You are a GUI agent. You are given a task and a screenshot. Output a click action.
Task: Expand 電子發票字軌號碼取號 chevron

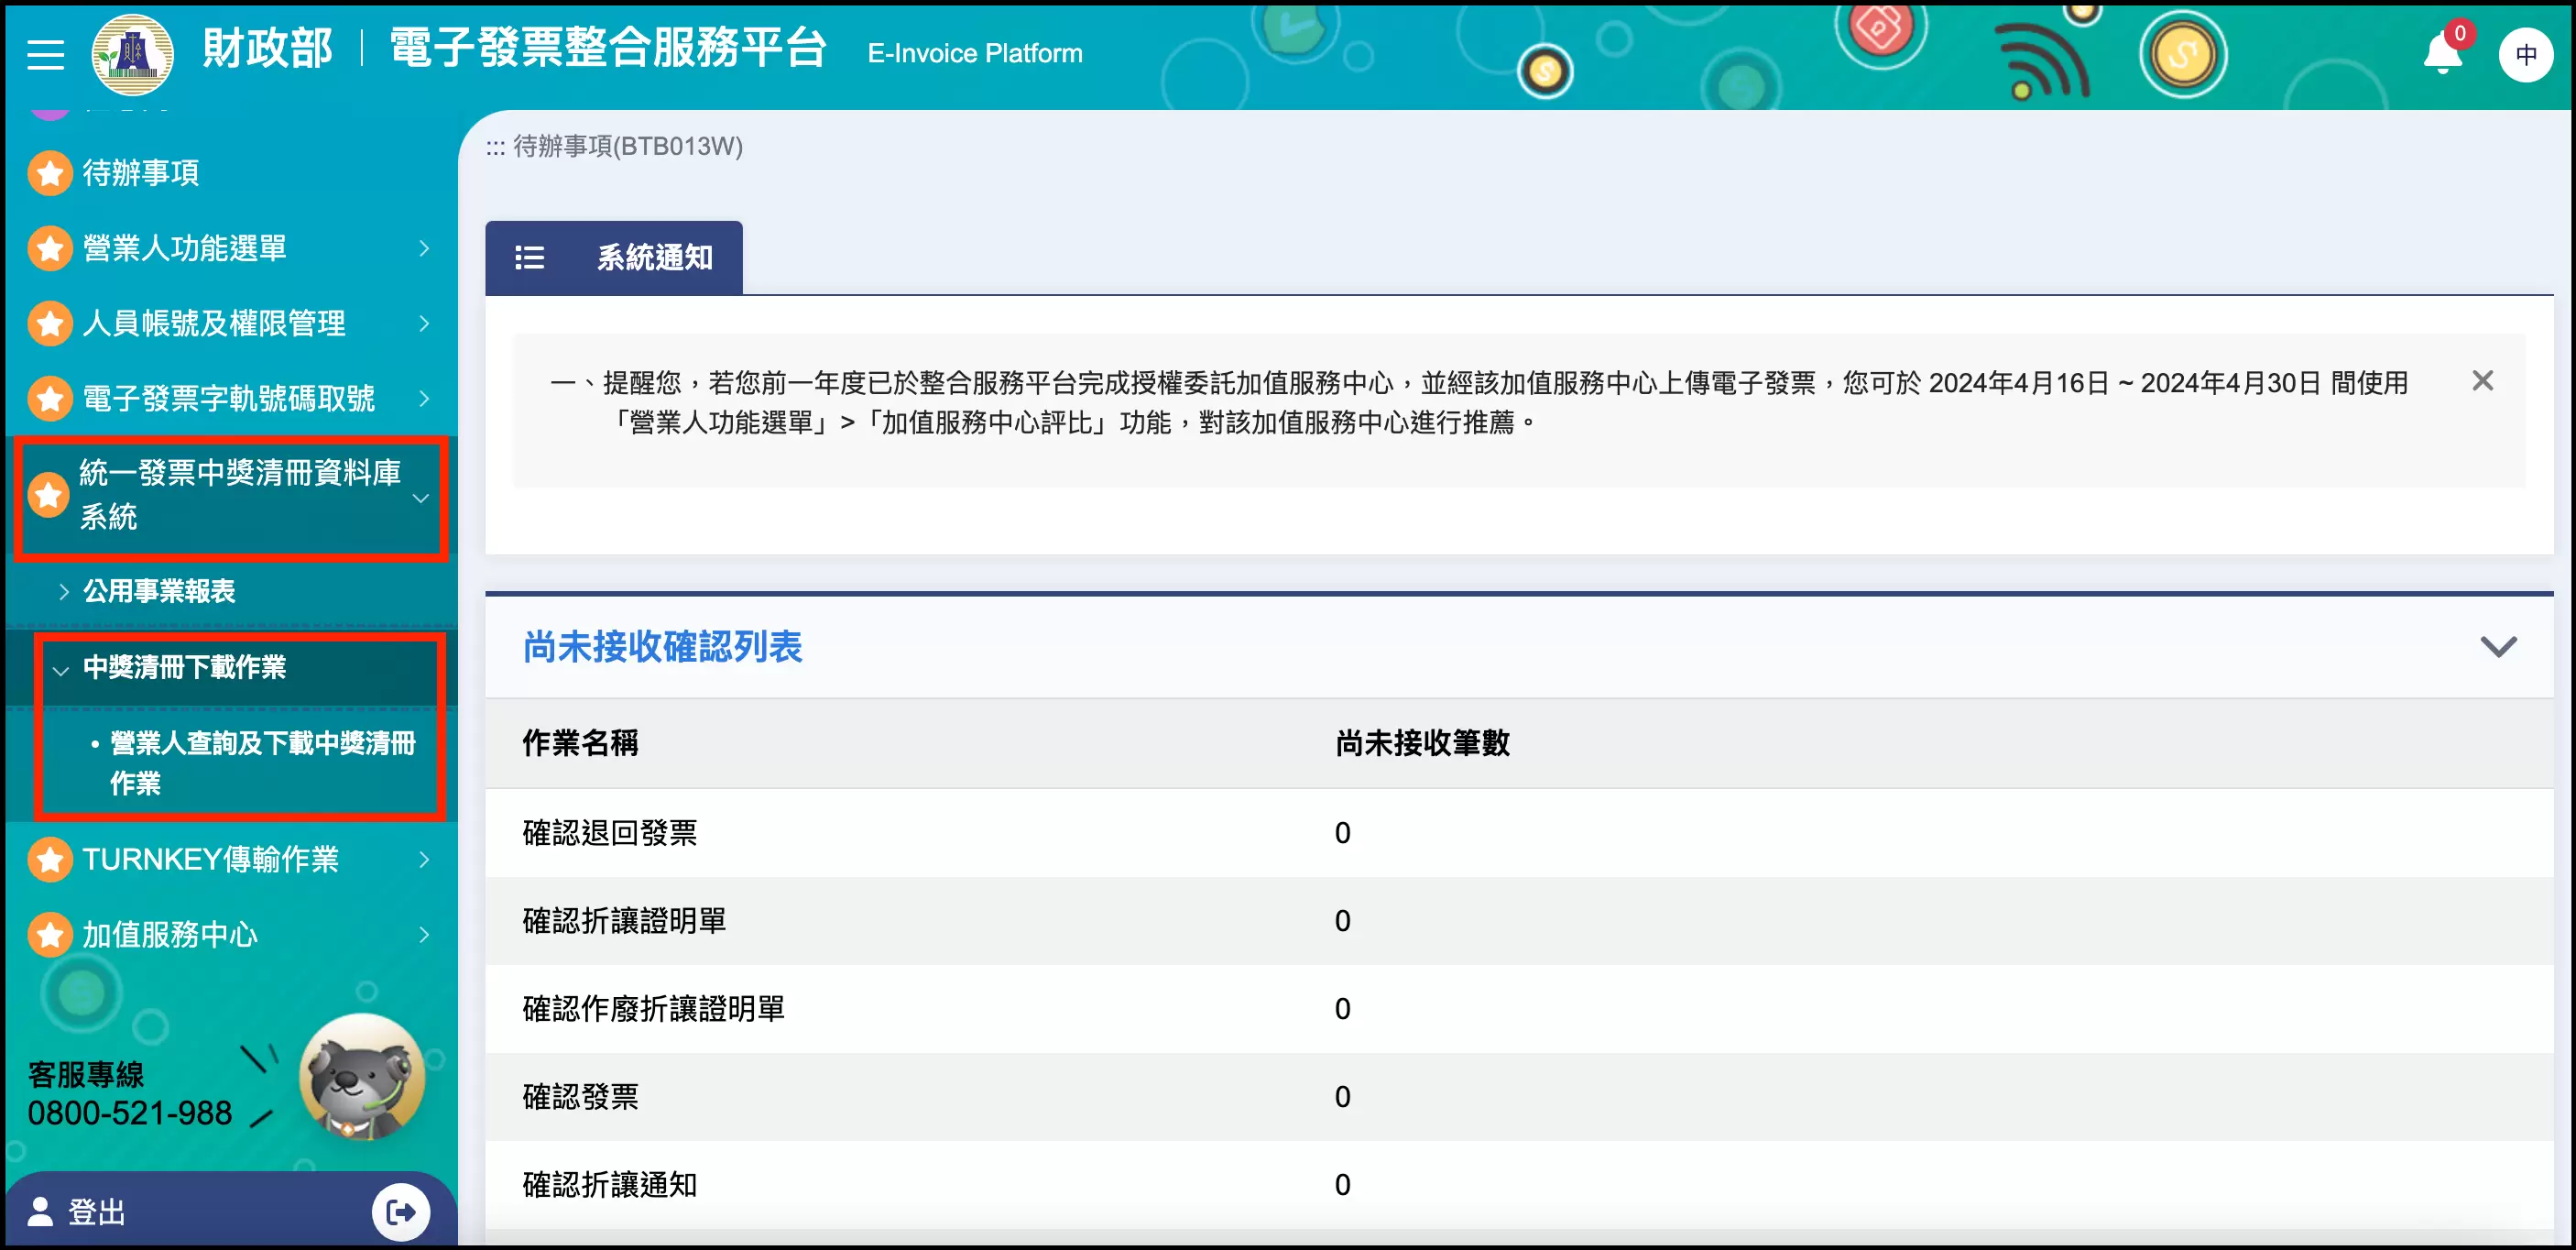(424, 398)
